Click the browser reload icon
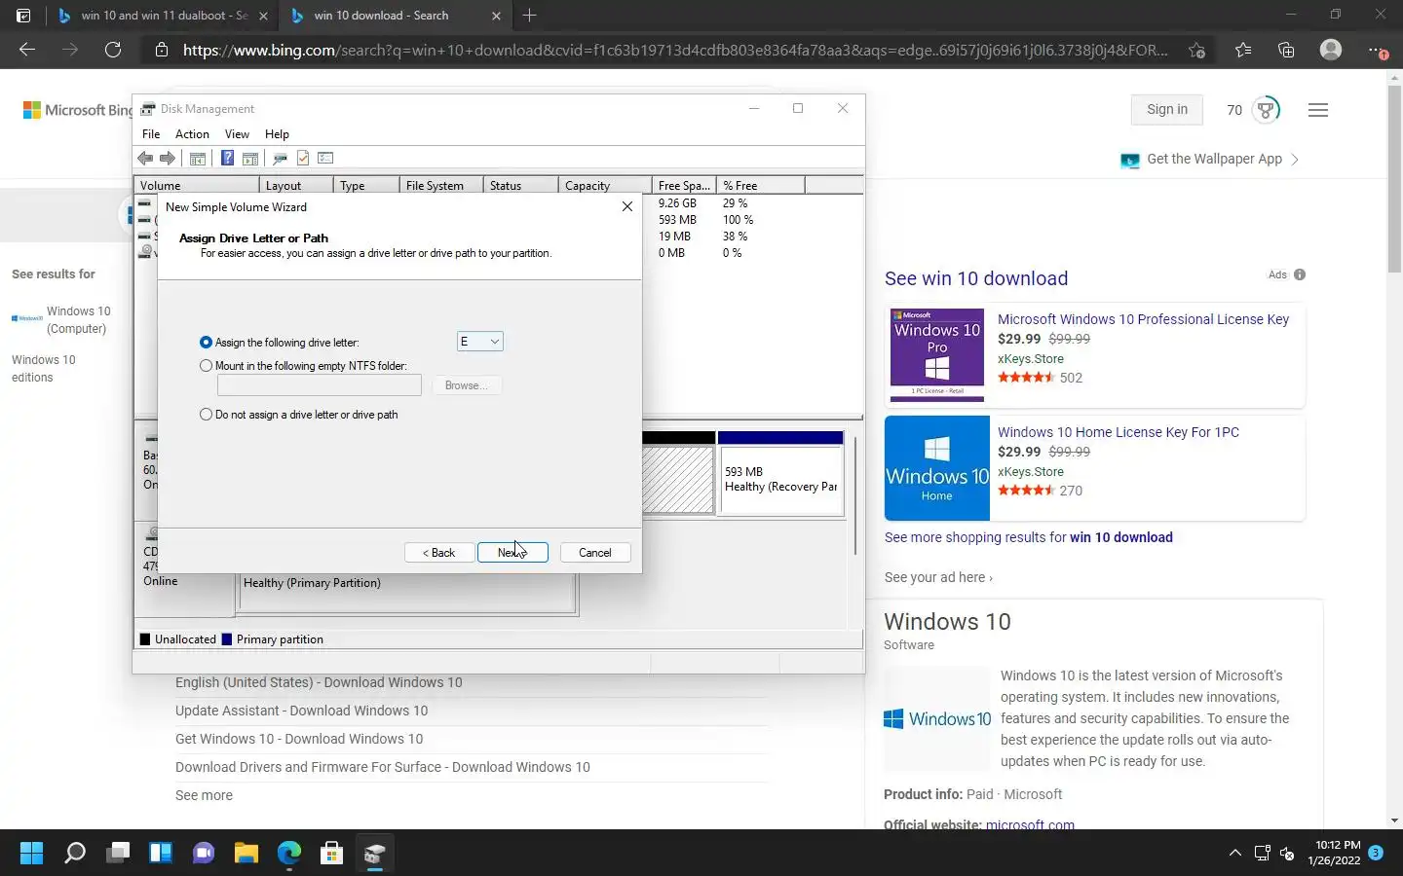This screenshot has width=1403, height=876. (x=113, y=50)
